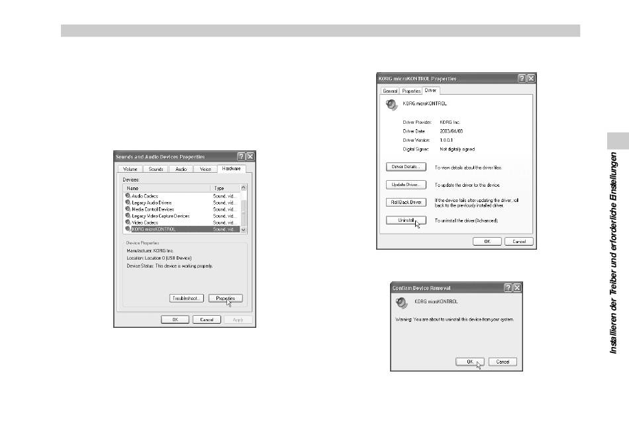The height and width of the screenshot is (447, 629).
Task: Click driver version value 1.0.0.1
Action: (x=446, y=140)
